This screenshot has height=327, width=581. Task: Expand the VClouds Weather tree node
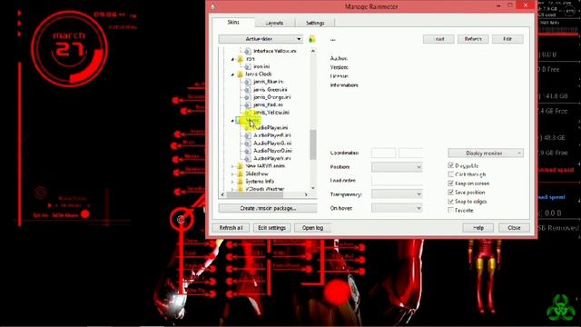(x=232, y=189)
